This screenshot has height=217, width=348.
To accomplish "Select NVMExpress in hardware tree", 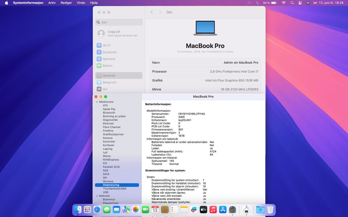I will click(x=111, y=159).
